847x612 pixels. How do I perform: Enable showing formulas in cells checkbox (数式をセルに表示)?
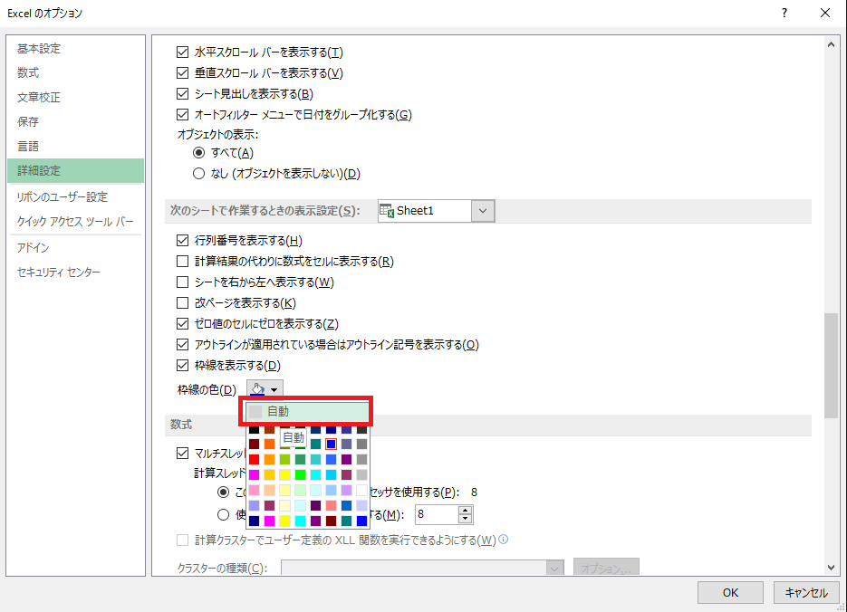pos(181,262)
